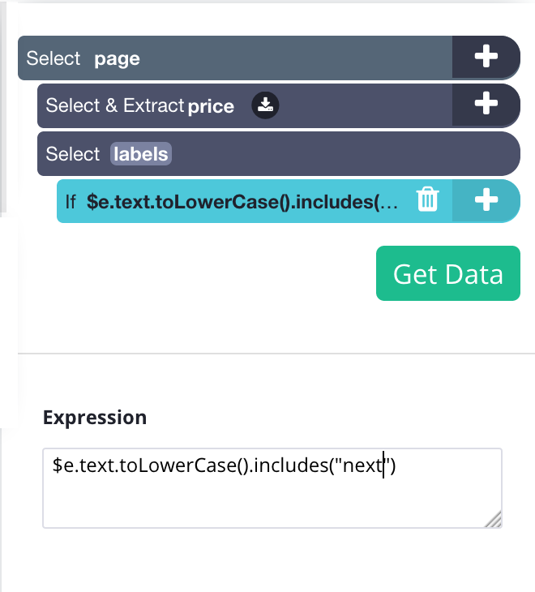Select the empty area of page row
Screen dimensions: 535x592
coord(294,58)
